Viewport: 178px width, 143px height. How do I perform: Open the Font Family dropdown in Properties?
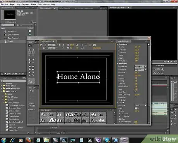pos(141,66)
